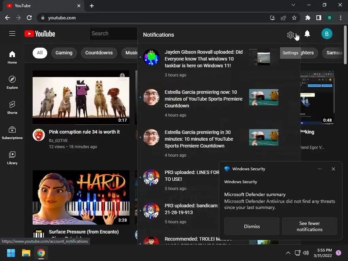Click the volume speaker tray icon
This screenshot has height=261, width=348.
tap(306, 253)
